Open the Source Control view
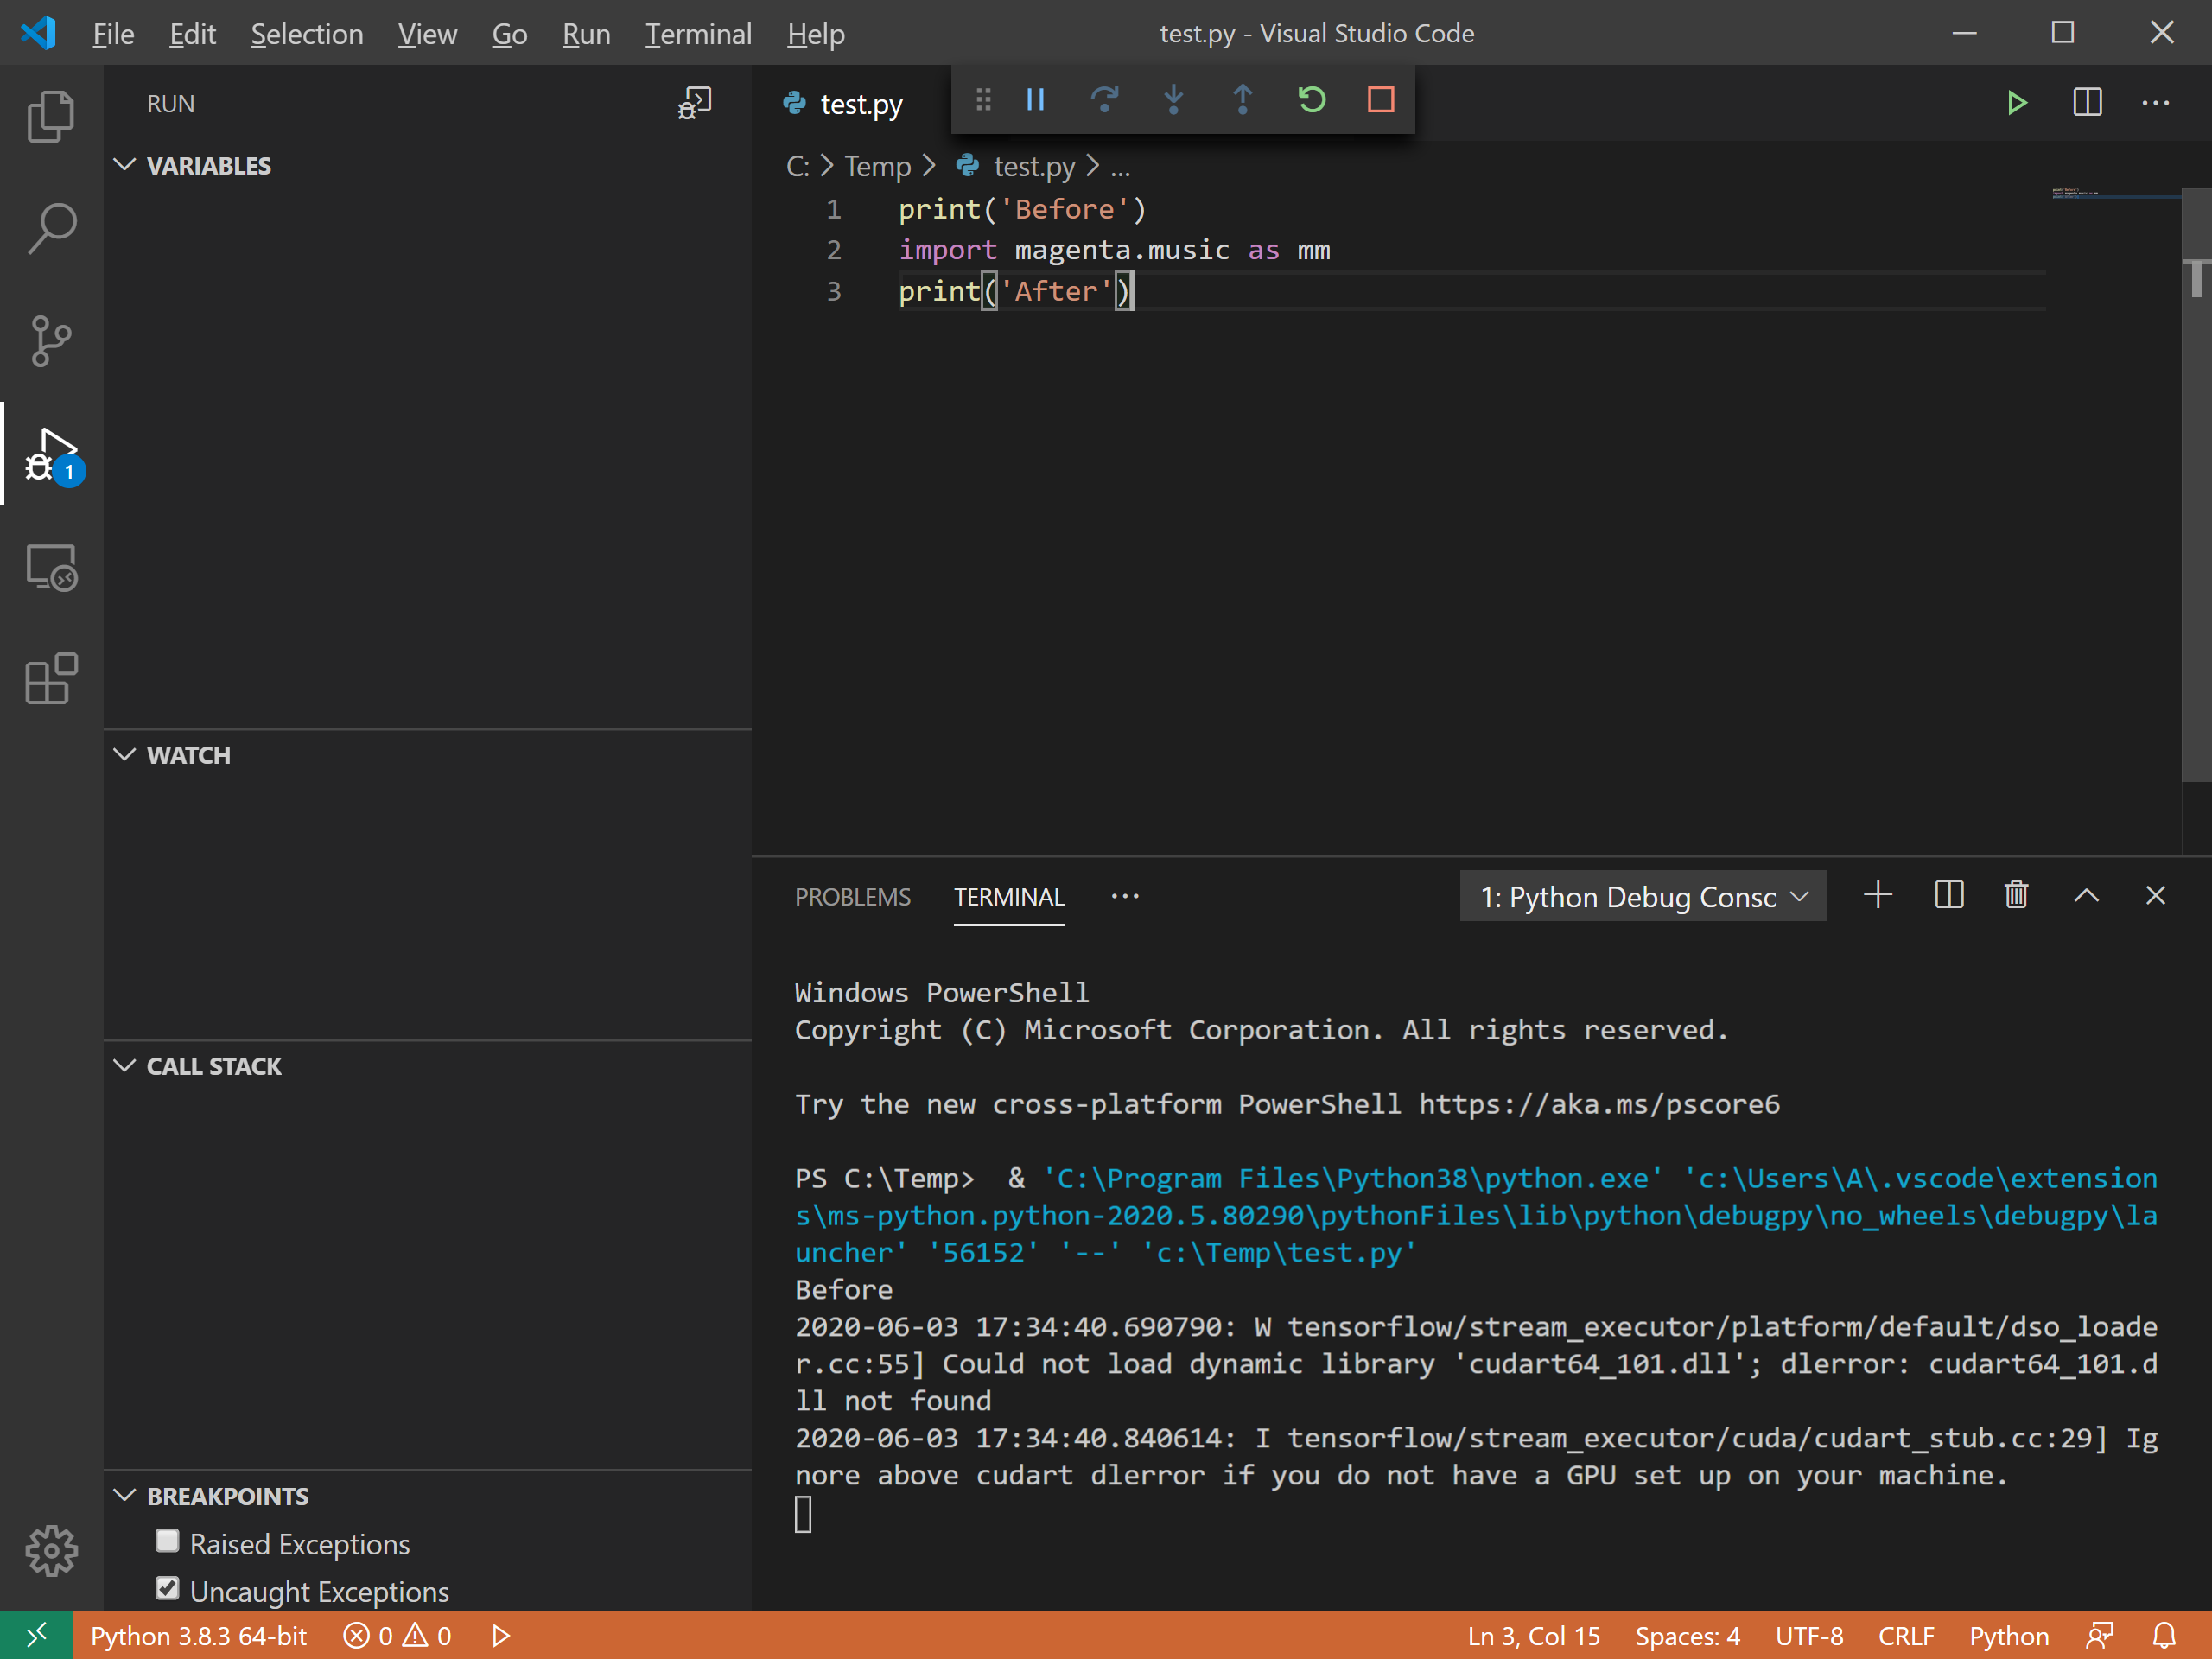 pyautogui.click(x=51, y=341)
